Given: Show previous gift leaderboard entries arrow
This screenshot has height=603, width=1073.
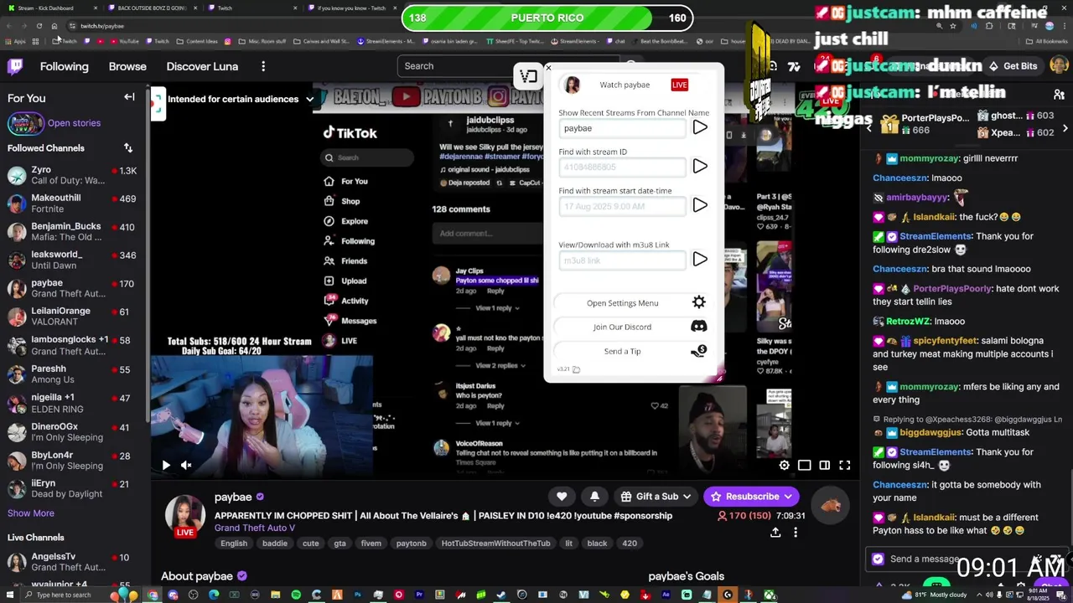Looking at the screenshot, I should 868,128.
